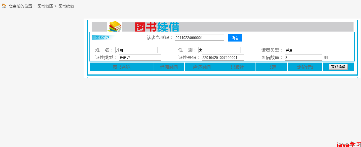361x147 pixels.
Task: Click the 可借数量 field showing 3
Action: pyautogui.click(x=303, y=58)
